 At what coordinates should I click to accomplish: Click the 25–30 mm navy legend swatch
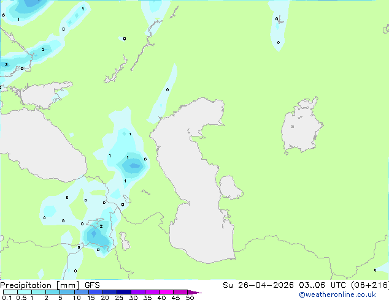124,292
